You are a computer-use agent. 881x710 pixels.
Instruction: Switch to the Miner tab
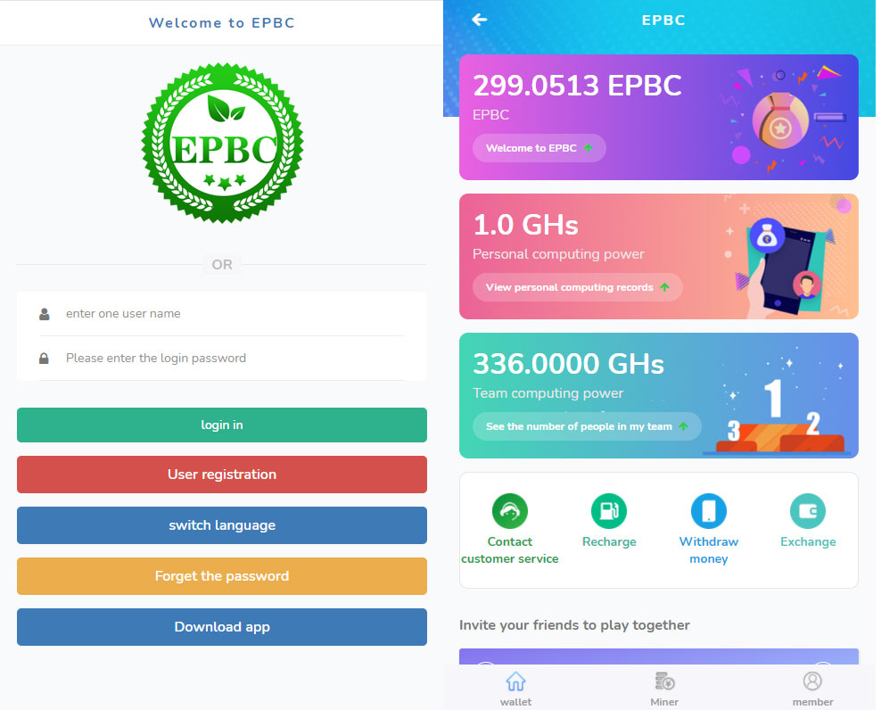tap(664, 689)
